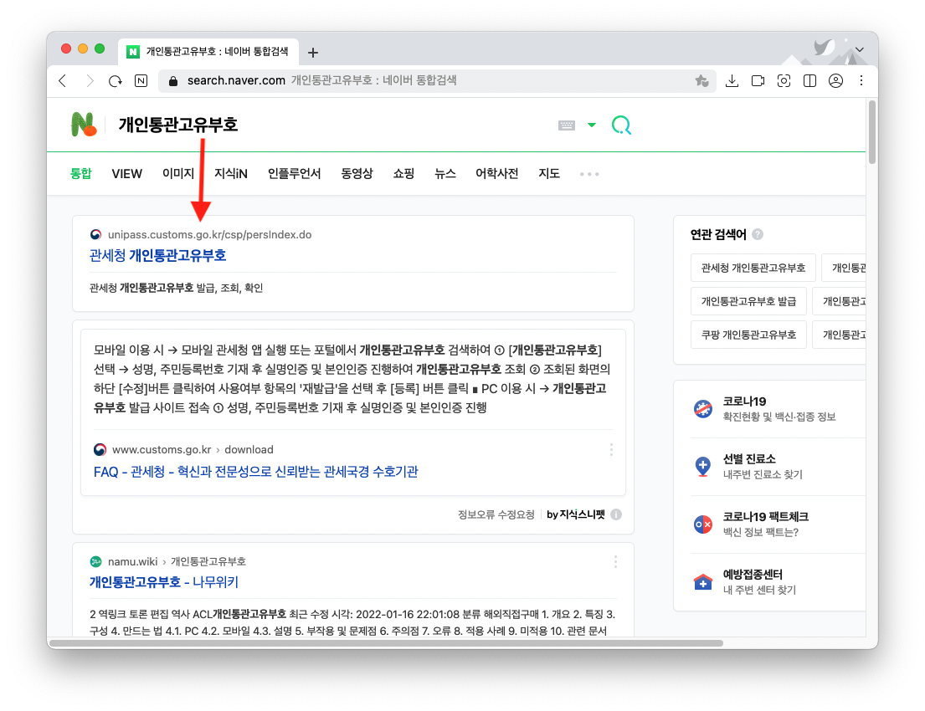Select related search 쿠팡 개인통관고유부호
The width and height of the screenshot is (925, 711).
[748, 335]
